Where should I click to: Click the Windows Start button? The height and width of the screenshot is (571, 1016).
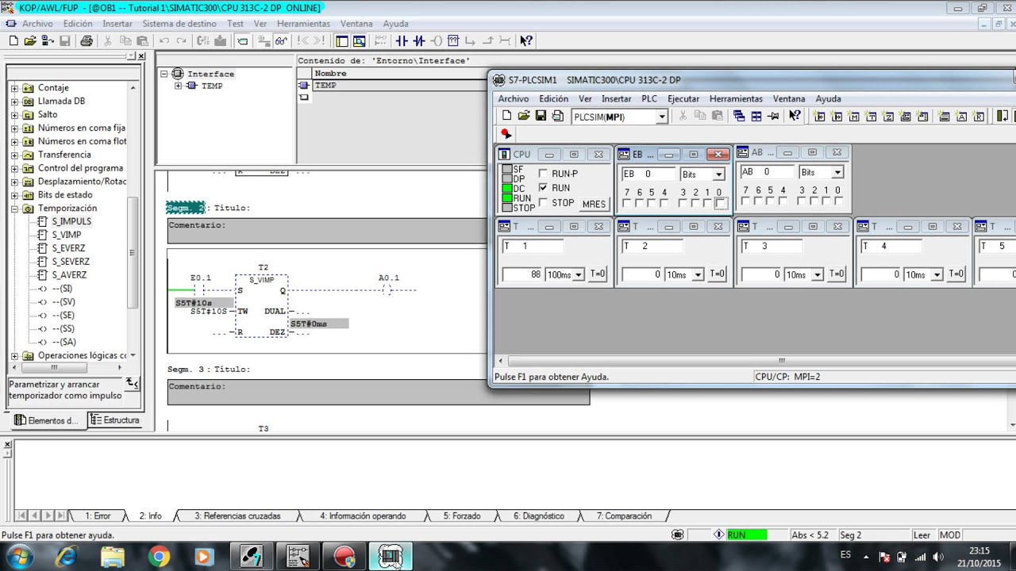(x=21, y=557)
